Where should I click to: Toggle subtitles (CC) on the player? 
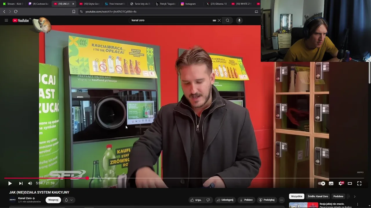click(331, 183)
